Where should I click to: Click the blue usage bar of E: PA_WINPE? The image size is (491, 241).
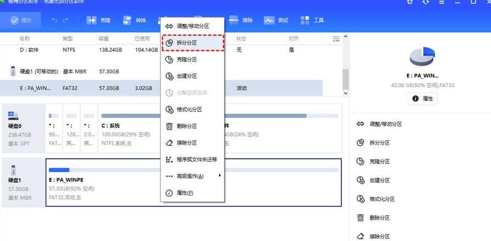coord(59,170)
